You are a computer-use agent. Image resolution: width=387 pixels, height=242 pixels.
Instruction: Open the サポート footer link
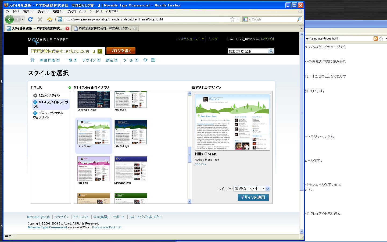[119, 217]
